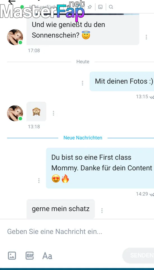
Task: Open the media gallery icon in the header
Action: pyautogui.click(x=100, y=7)
